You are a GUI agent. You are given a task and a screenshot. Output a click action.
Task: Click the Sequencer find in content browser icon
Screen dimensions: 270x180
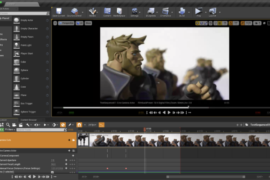tap(8, 125)
